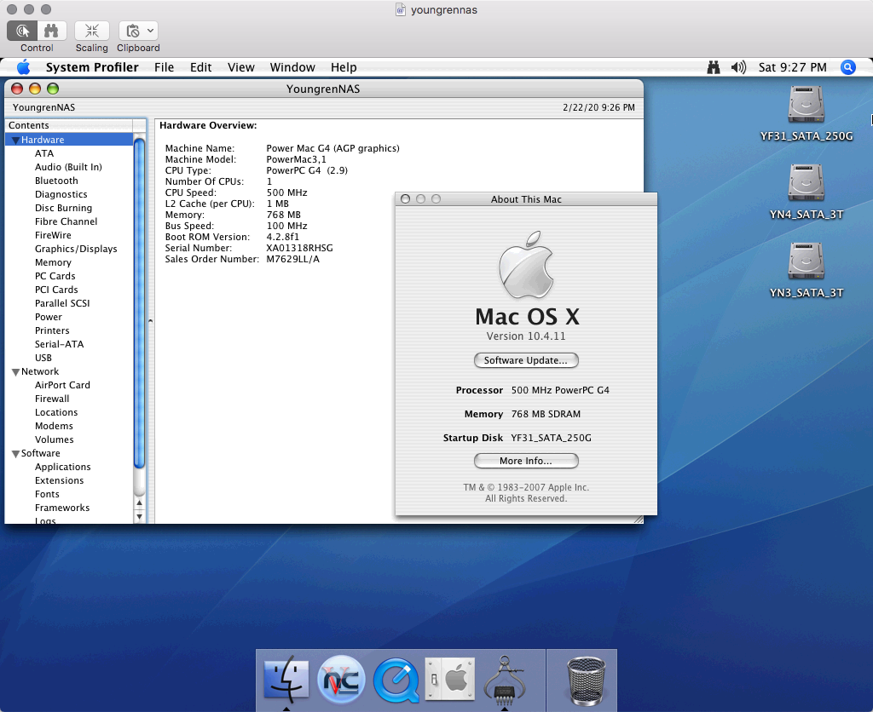Viewport: 873px width, 712px height.
Task: Open the Clipboard dropdown in toolbar
Action: [x=139, y=31]
